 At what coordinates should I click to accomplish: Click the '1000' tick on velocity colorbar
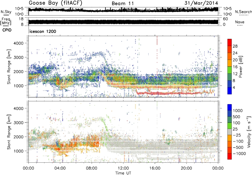coord(238,111)
